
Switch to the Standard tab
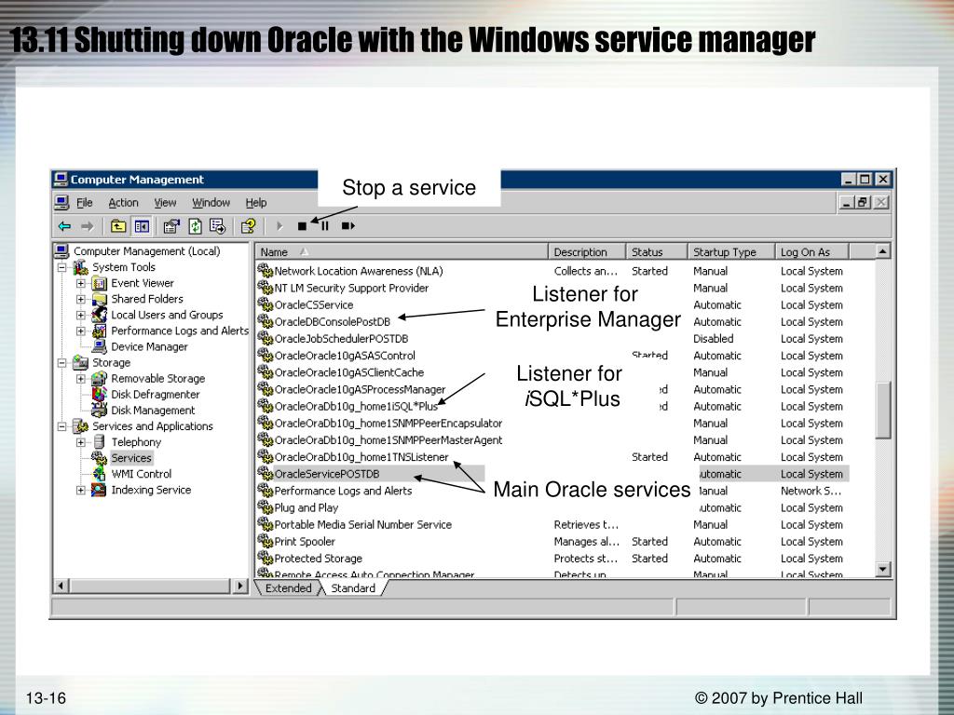[353, 588]
